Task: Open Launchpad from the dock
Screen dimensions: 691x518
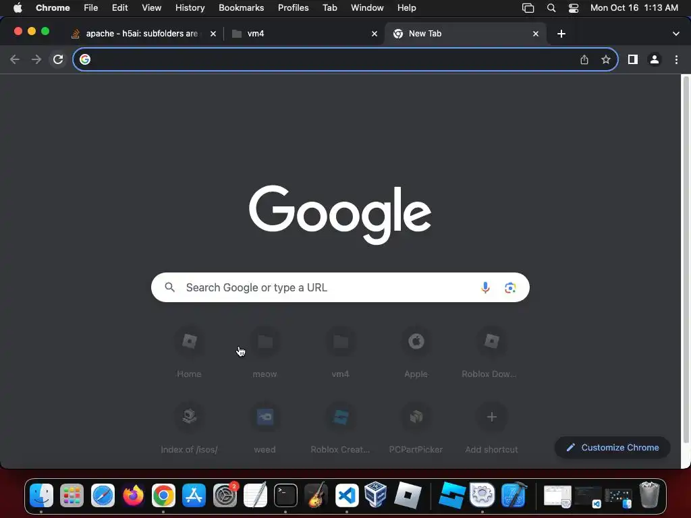Action: (72, 495)
